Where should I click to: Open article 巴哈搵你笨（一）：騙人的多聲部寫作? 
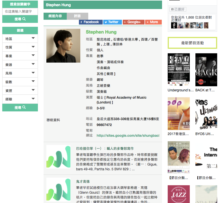[x=105, y=149]
